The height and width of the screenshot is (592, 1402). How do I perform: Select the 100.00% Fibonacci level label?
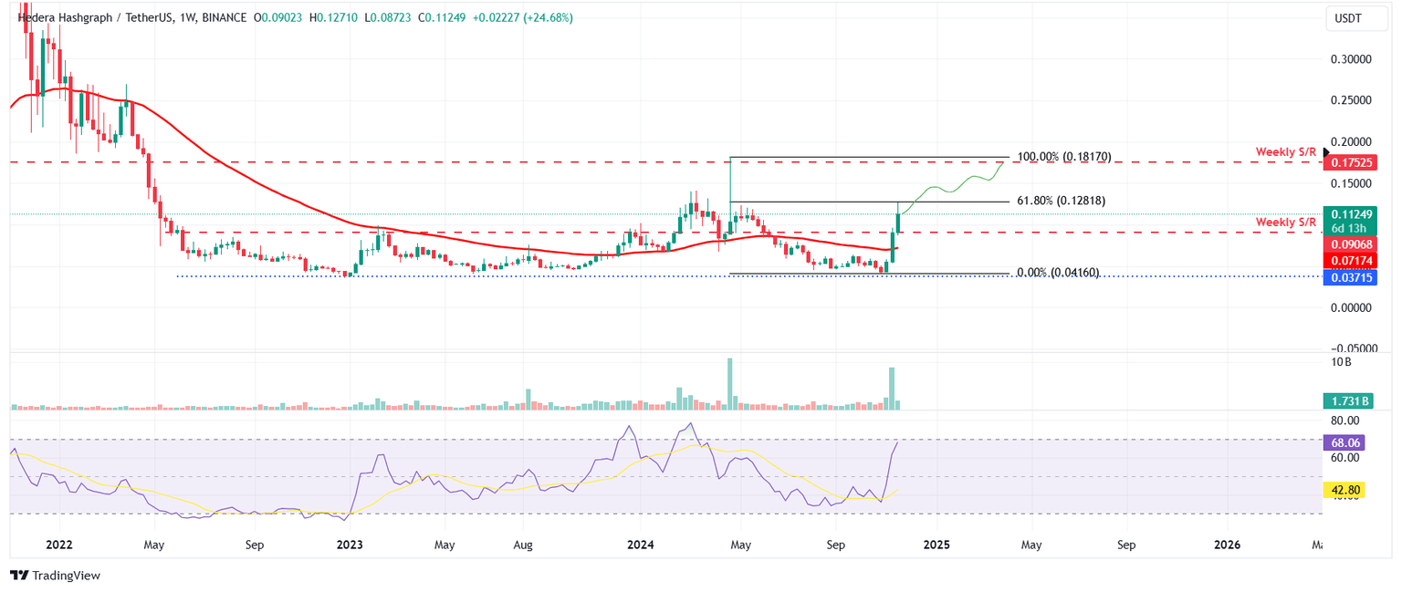tap(1062, 157)
